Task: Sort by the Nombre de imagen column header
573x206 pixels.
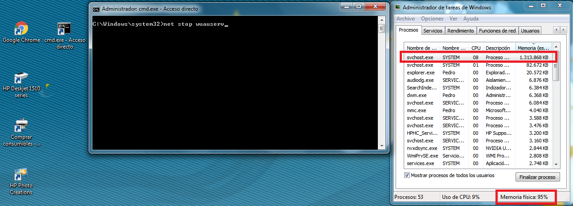Action: coord(422,48)
